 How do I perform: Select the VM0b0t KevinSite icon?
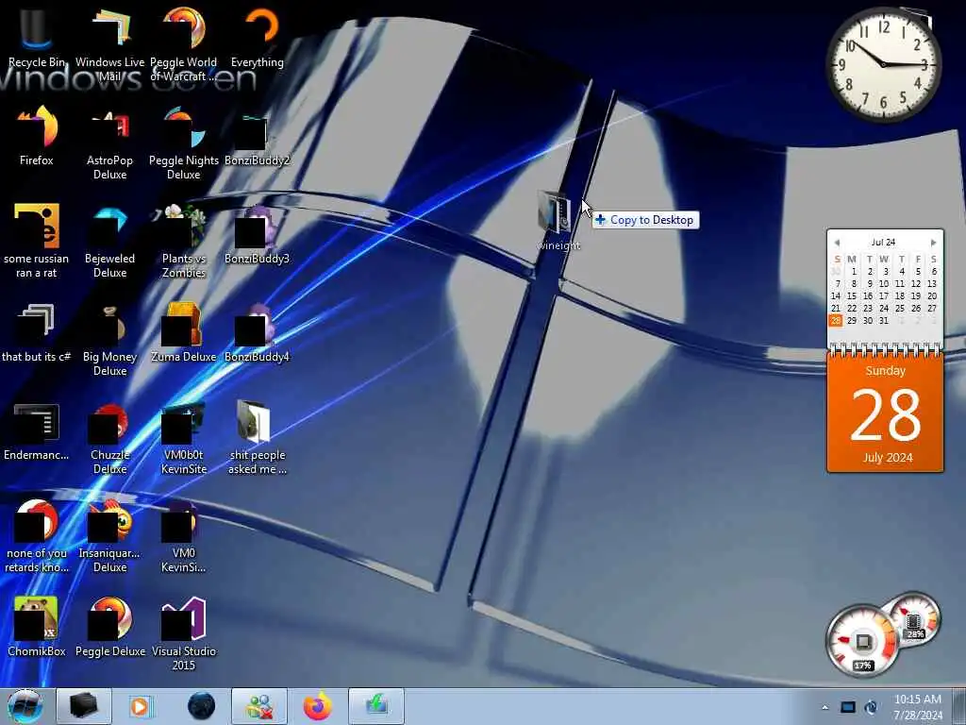[x=184, y=436]
